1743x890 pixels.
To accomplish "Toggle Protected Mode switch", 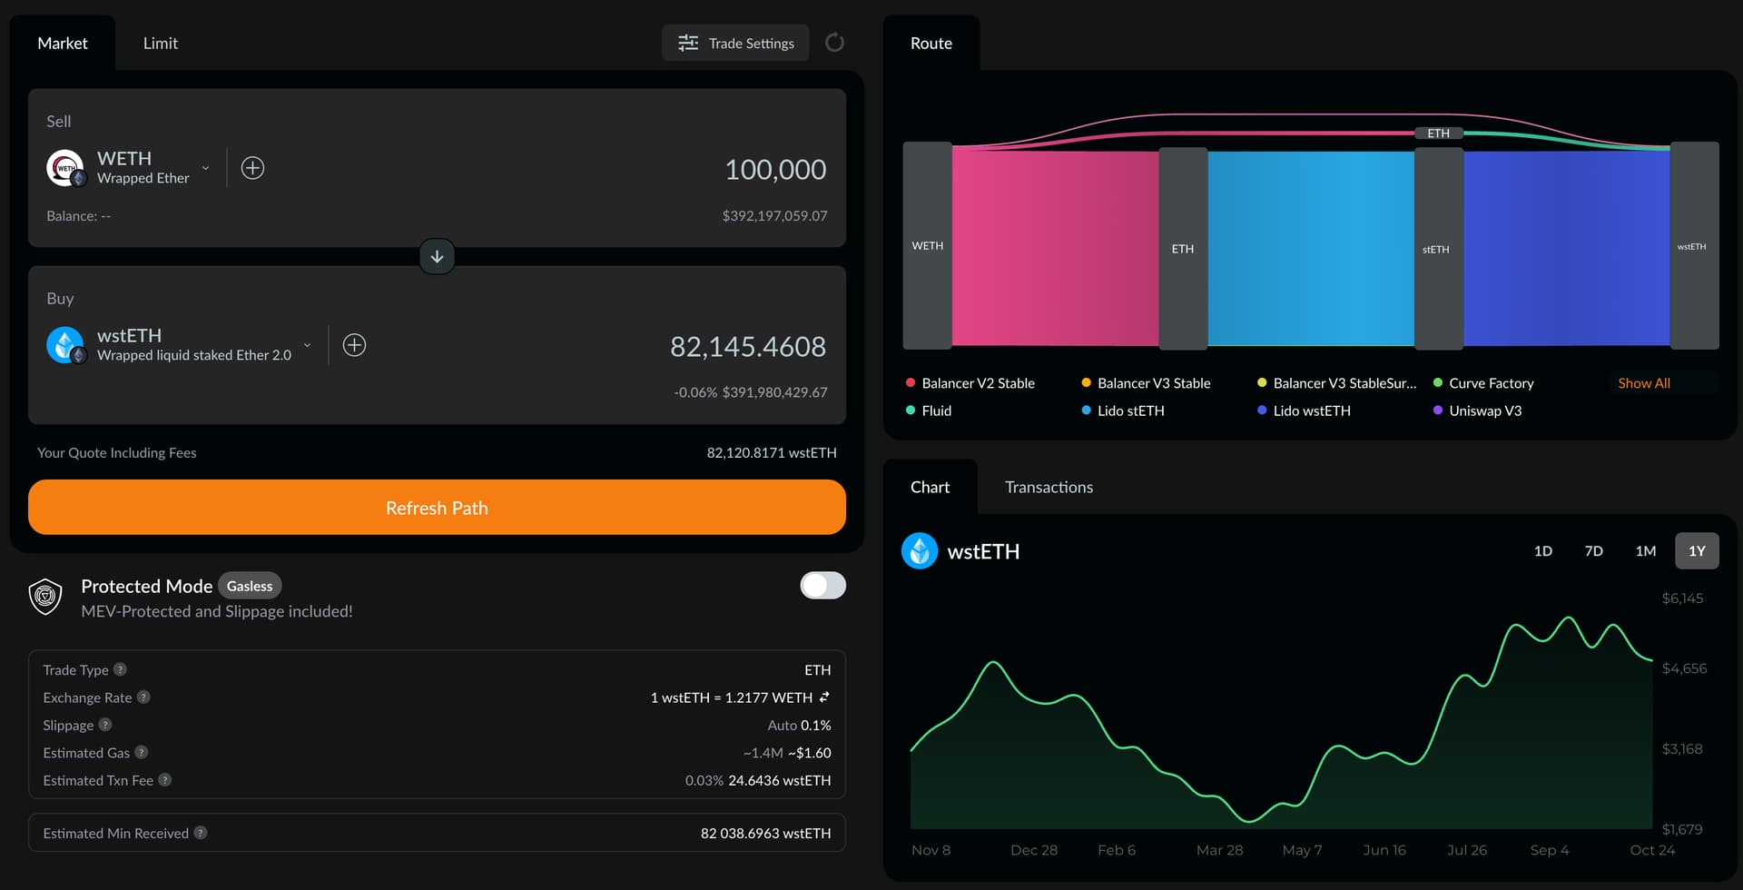I will coord(822,586).
